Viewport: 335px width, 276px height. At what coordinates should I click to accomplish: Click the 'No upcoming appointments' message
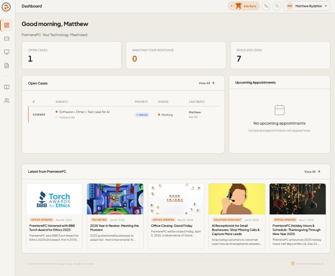[x=279, y=123]
